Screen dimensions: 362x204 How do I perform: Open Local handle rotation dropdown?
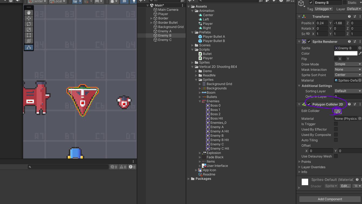[58, 1]
